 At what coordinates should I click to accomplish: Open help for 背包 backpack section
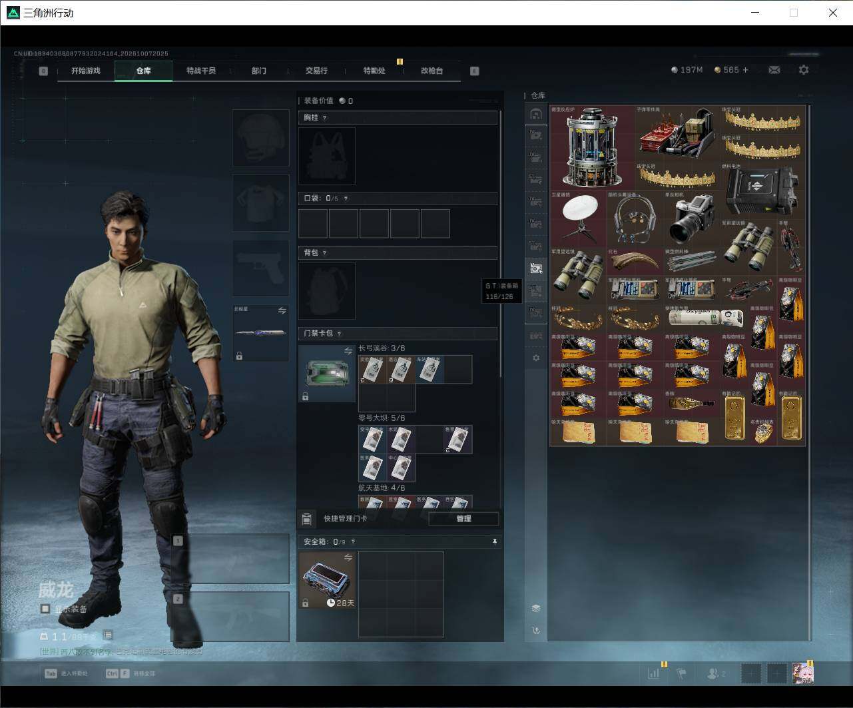324,253
